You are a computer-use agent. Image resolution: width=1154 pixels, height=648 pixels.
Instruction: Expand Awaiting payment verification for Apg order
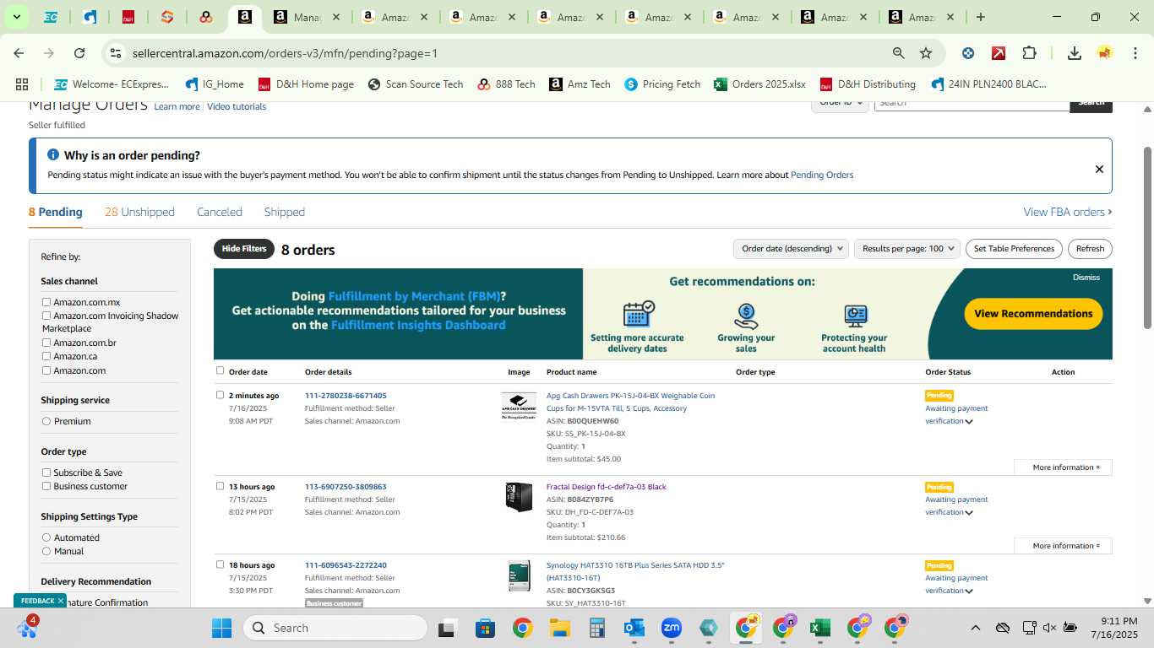(969, 422)
